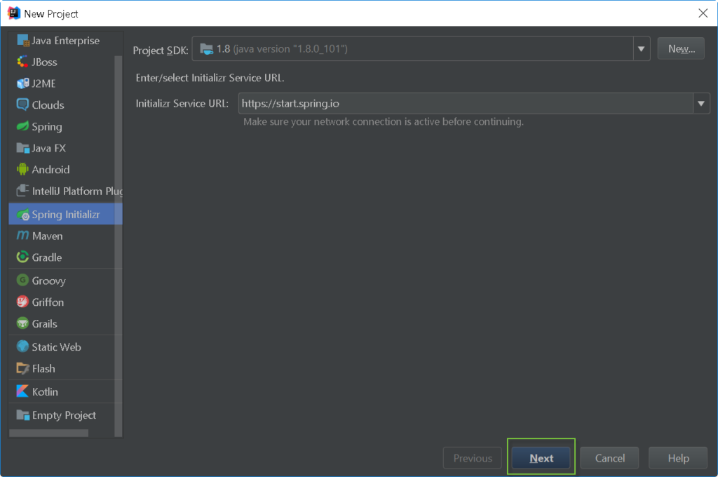This screenshot has height=477, width=718.
Task: Select the Kotlin logo icon
Action: pyautogui.click(x=22, y=391)
